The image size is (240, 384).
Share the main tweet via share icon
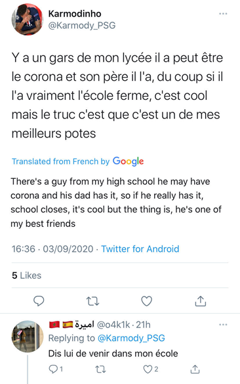click(201, 301)
